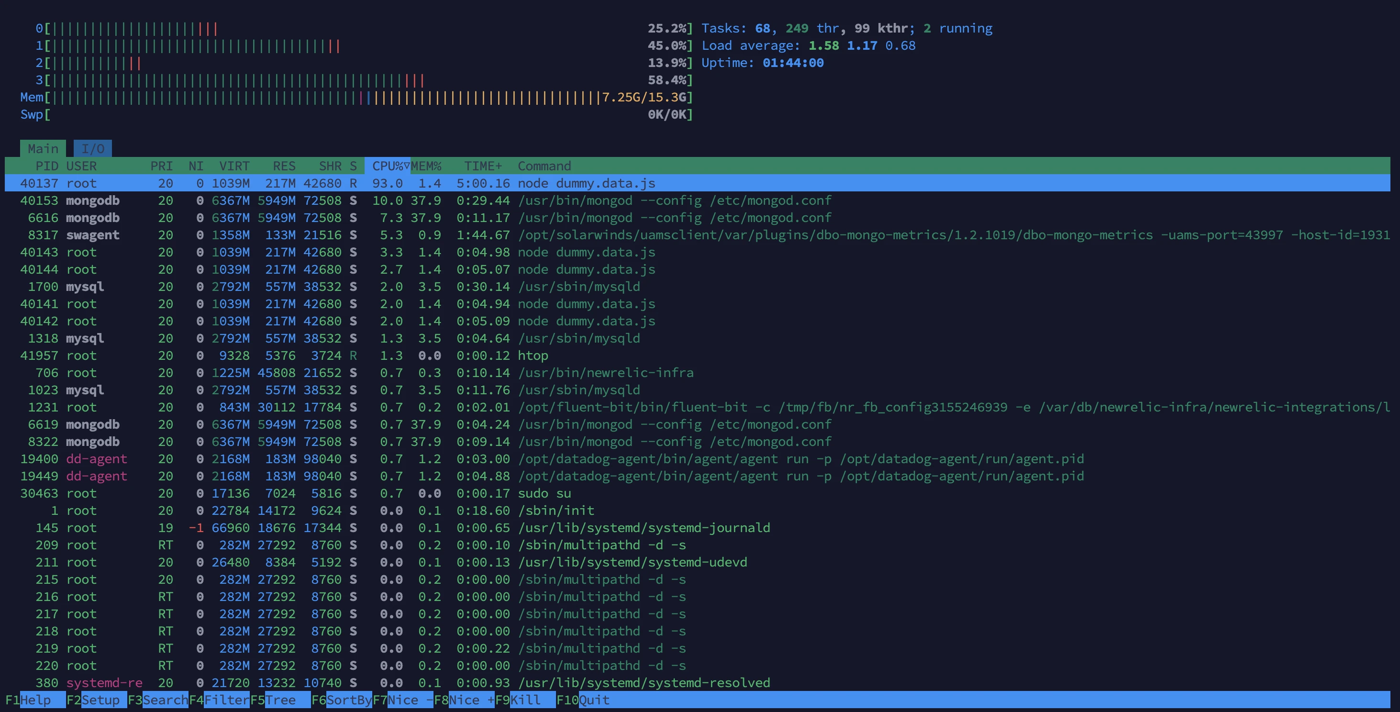Select PID 1 /sbin/init row
Image resolution: width=1400 pixels, height=712 pixels.
697,511
